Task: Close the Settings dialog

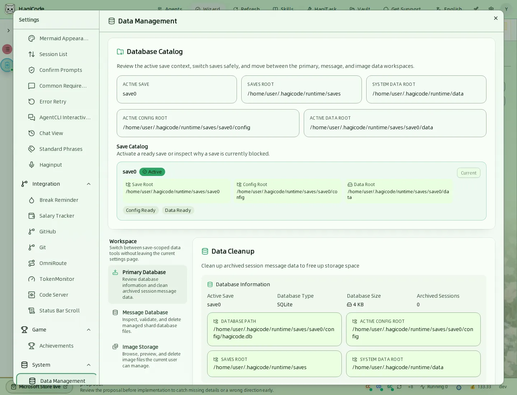Action: point(496,18)
